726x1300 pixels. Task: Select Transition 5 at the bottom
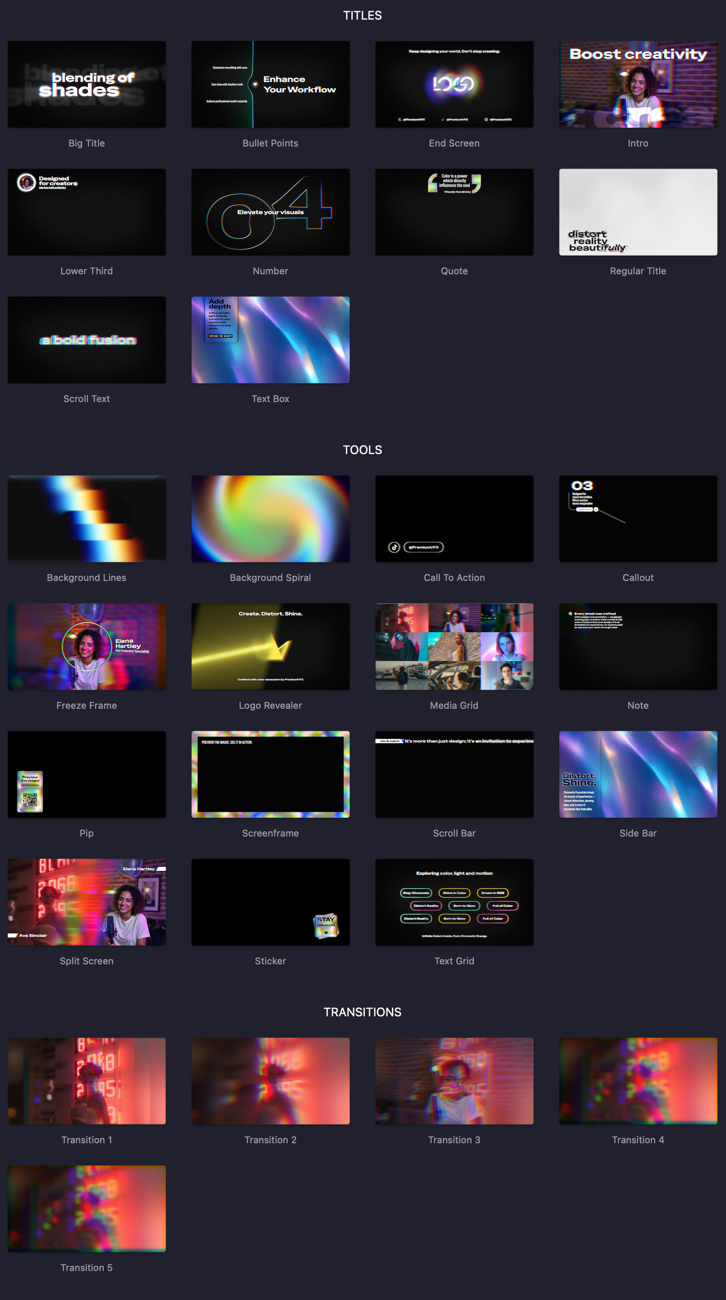(x=86, y=1210)
